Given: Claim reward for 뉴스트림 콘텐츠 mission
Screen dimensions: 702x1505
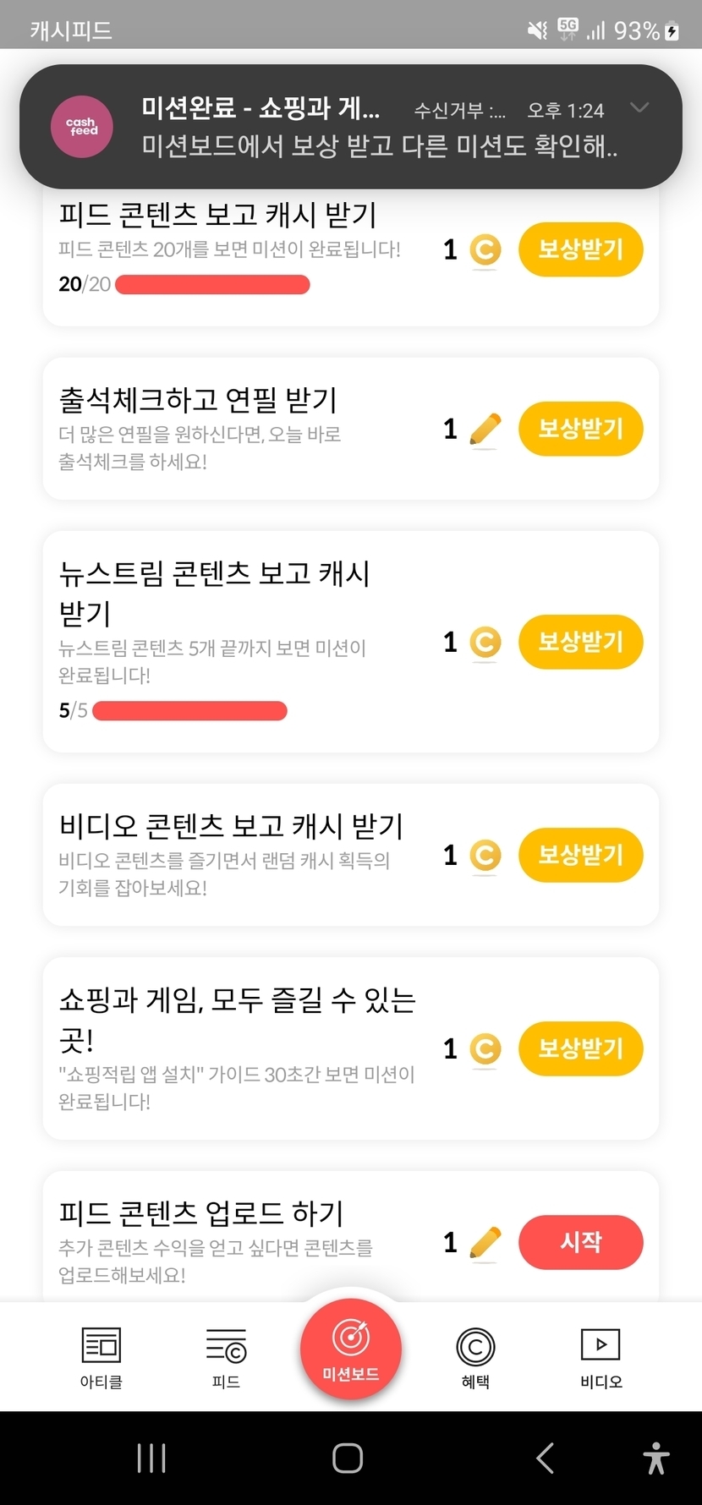Looking at the screenshot, I should pos(580,642).
